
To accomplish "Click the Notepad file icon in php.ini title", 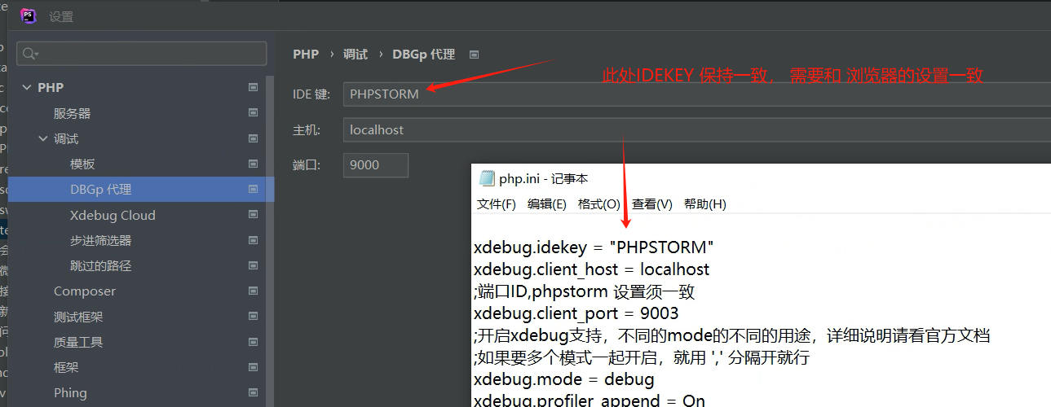I will [x=487, y=178].
